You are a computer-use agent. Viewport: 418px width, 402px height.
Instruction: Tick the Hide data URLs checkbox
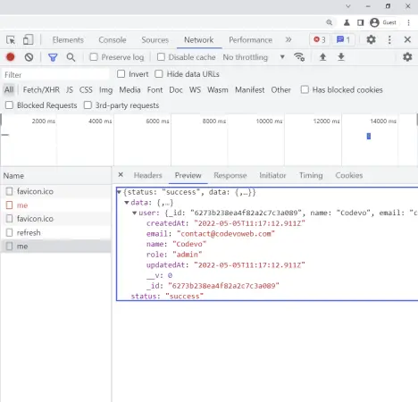click(x=159, y=74)
